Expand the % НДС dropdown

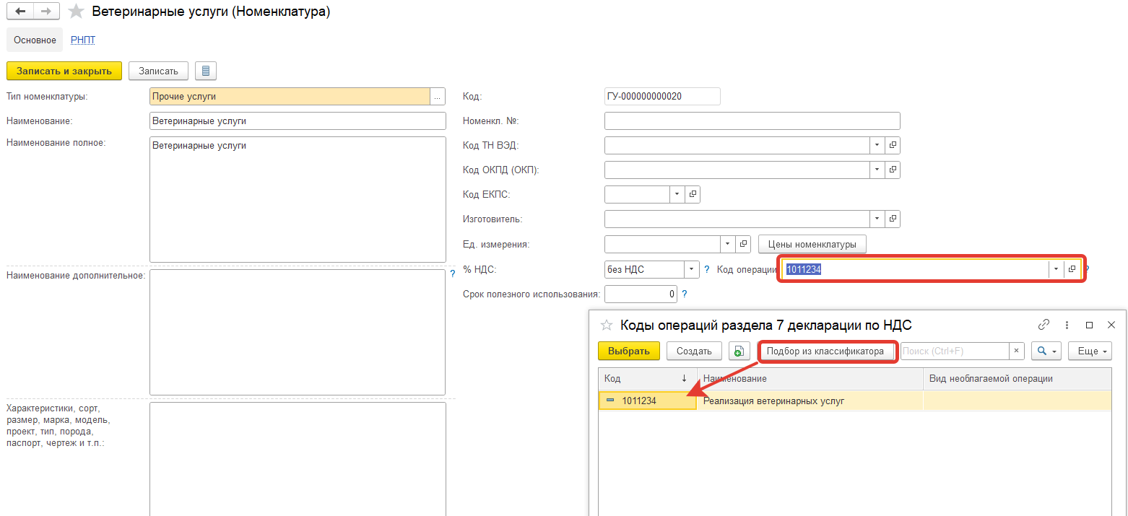692,269
